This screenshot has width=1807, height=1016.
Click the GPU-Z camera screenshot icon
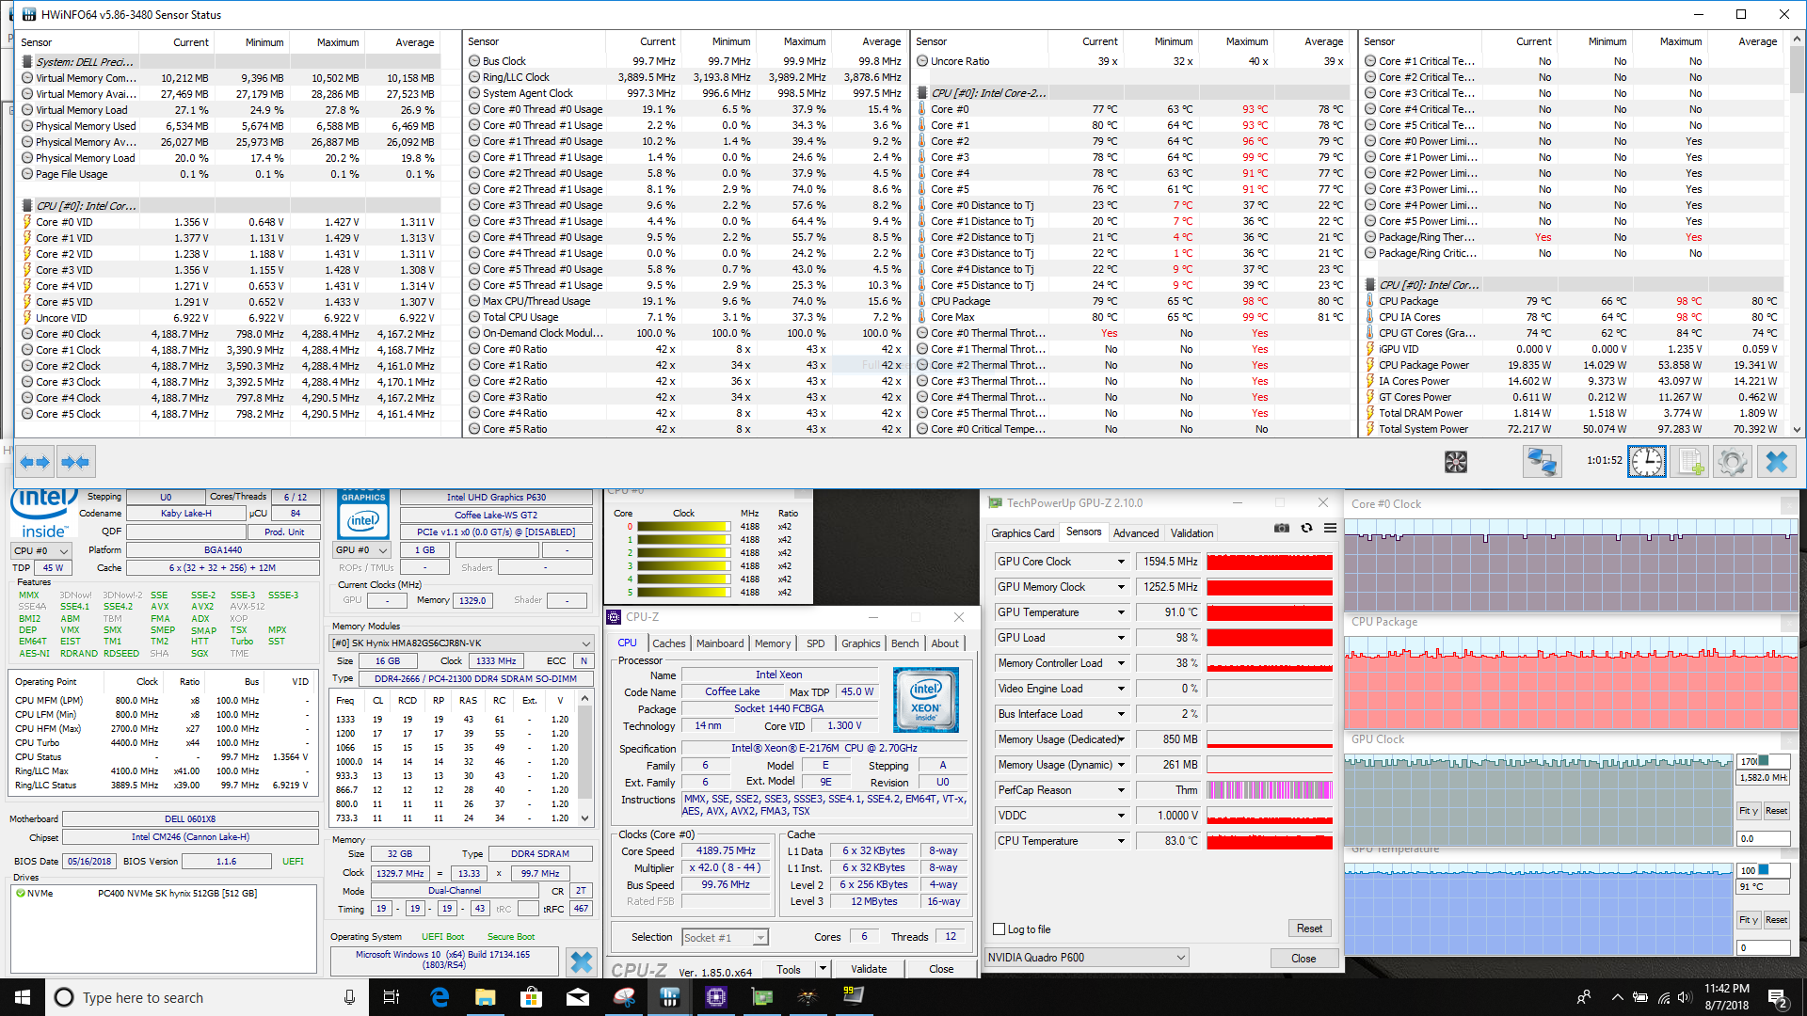click(x=1282, y=529)
